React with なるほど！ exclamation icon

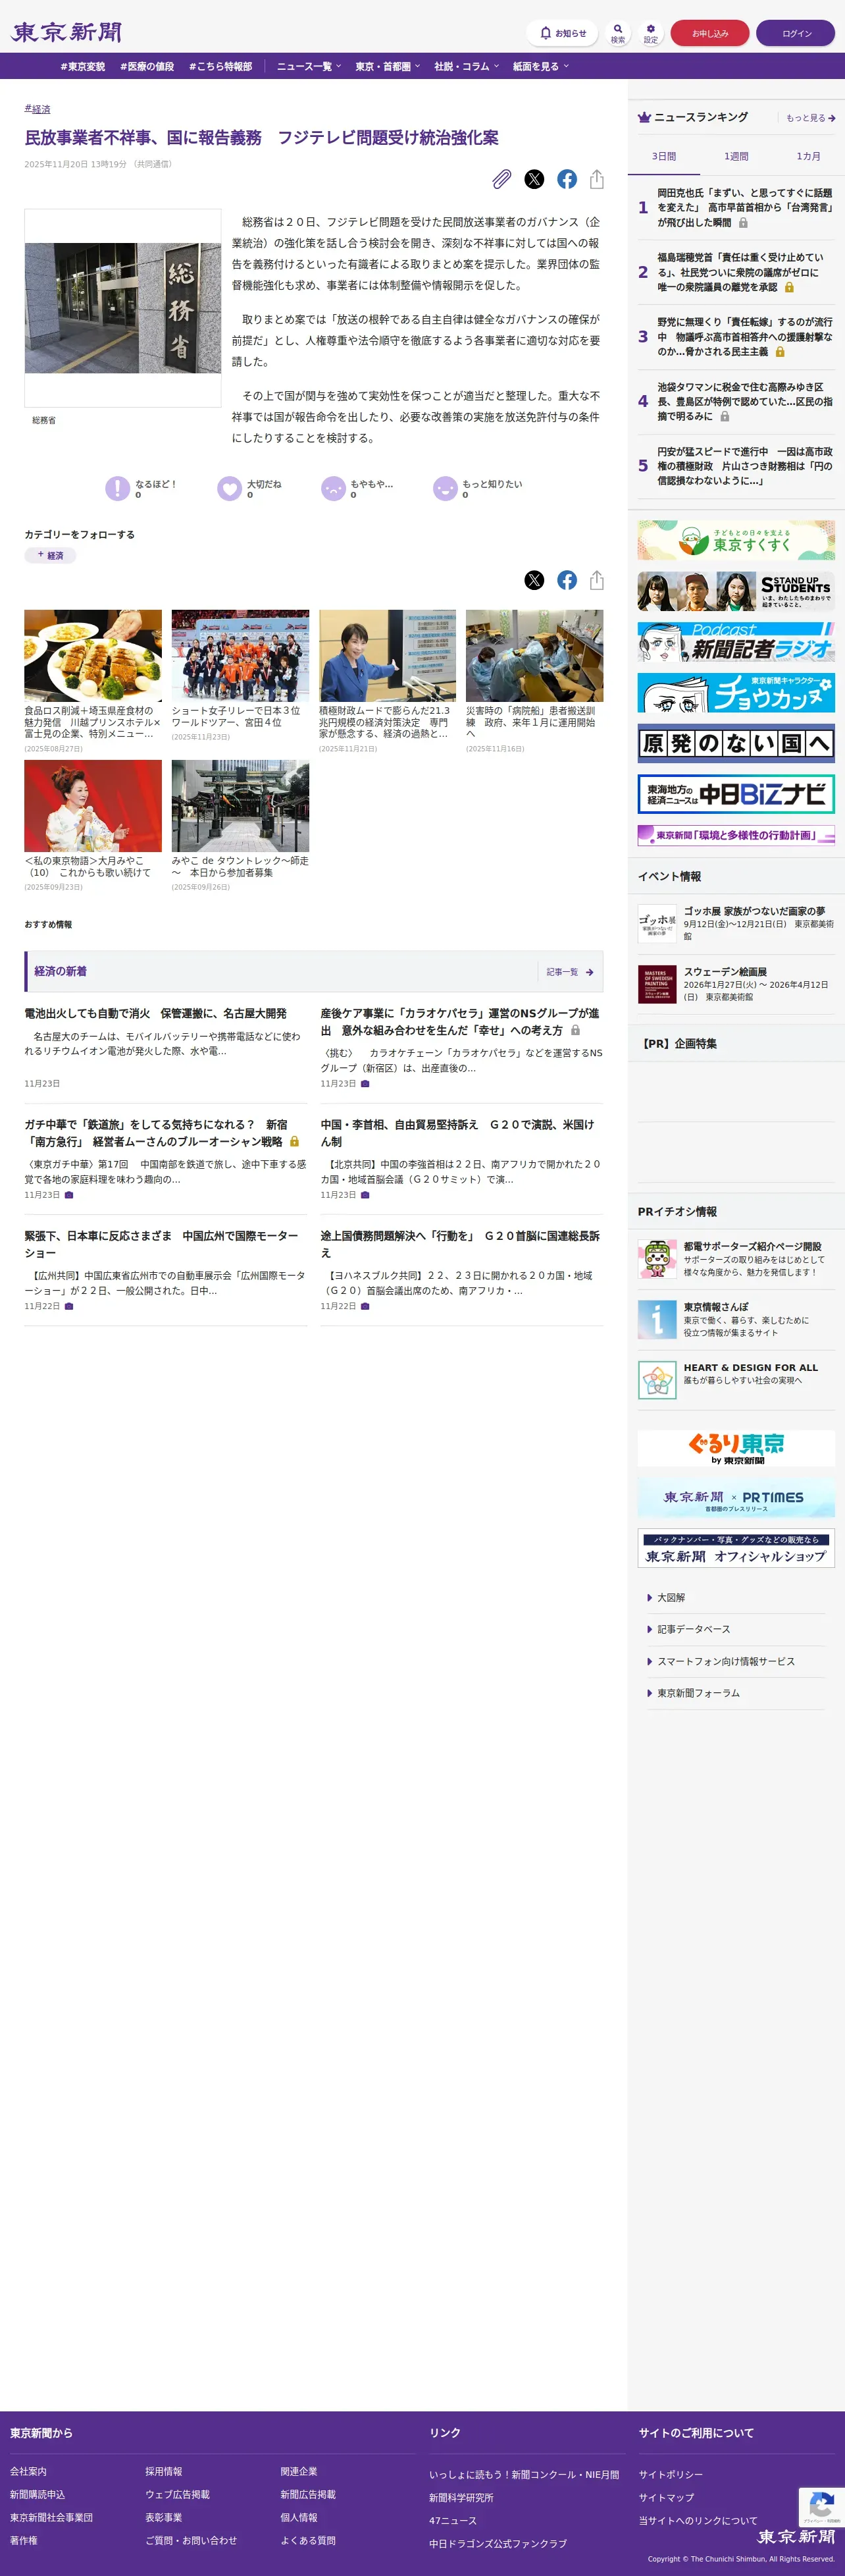[118, 488]
